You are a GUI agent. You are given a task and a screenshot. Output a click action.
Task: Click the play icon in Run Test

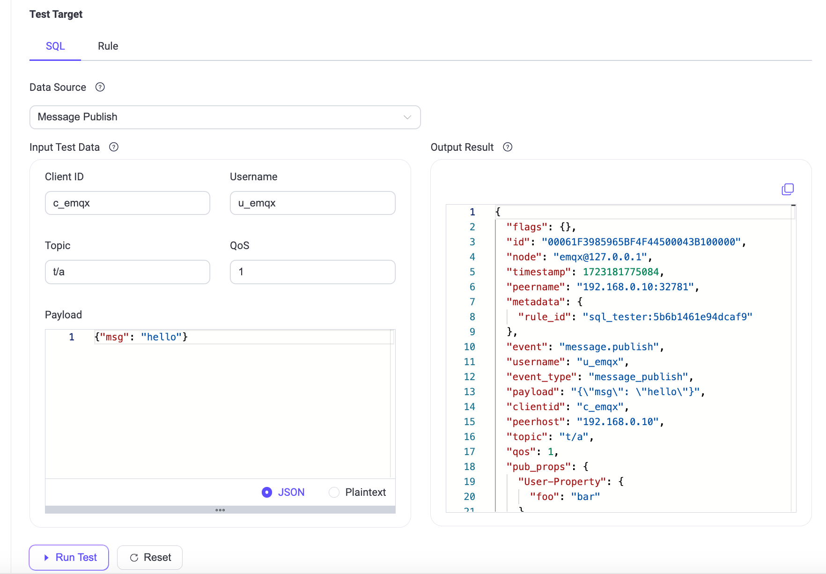pos(46,558)
